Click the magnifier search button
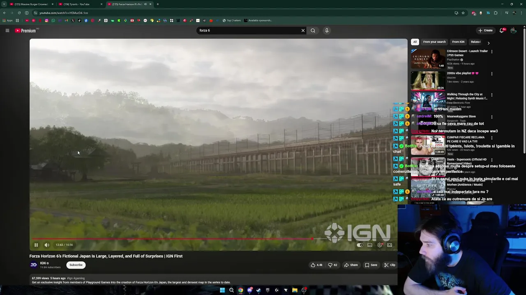 point(313,30)
